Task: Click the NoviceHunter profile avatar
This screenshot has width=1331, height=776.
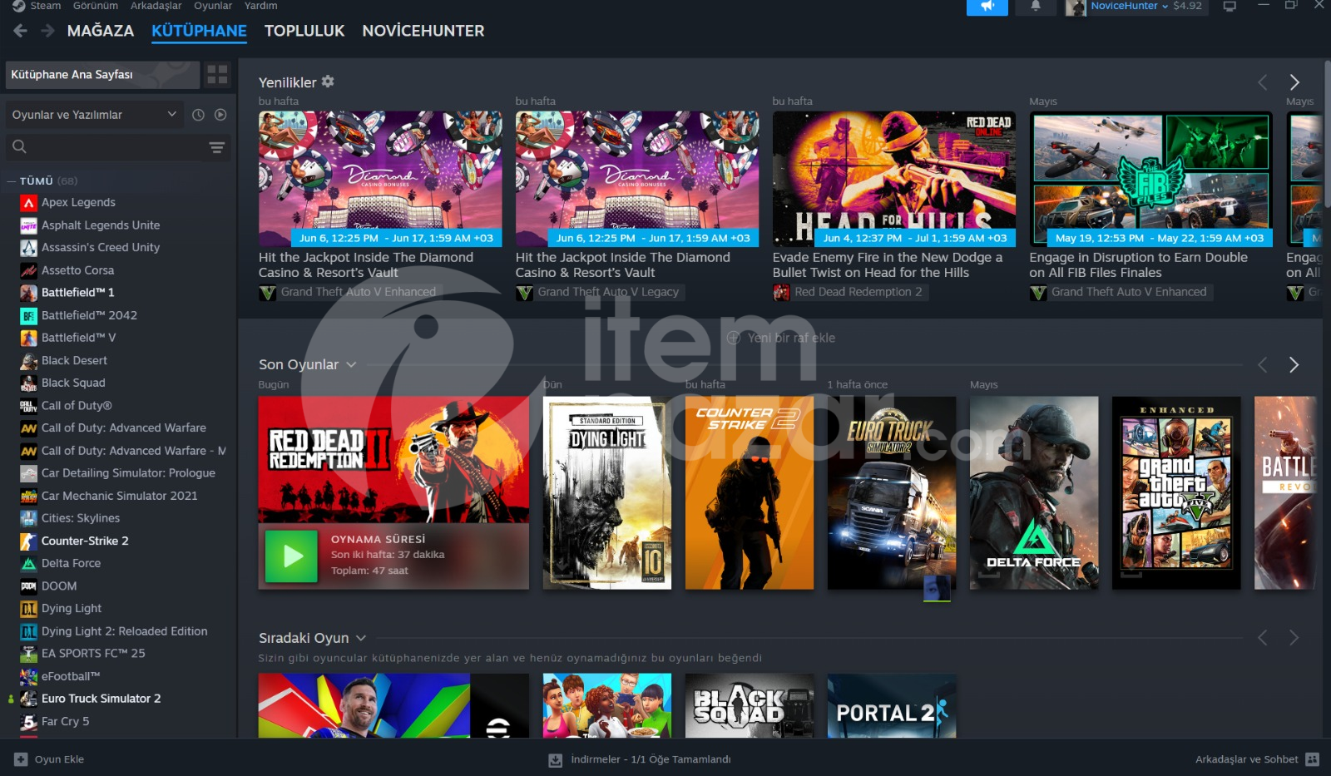Action: click(x=1076, y=7)
